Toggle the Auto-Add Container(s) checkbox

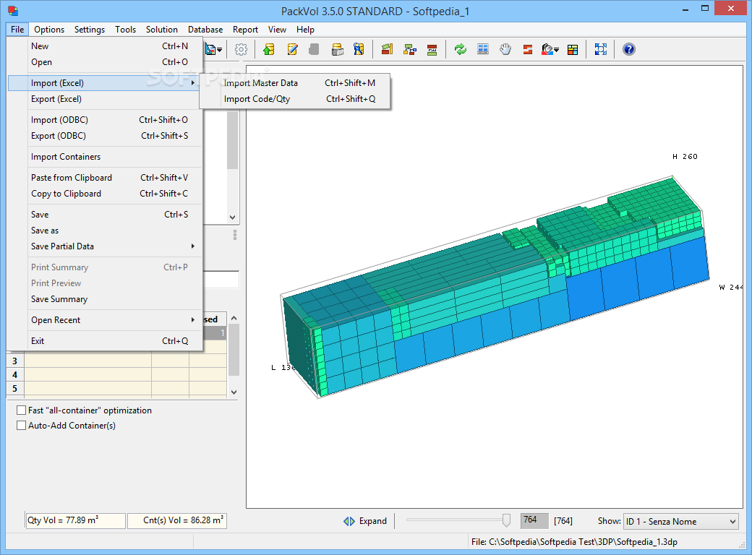click(x=21, y=426)
